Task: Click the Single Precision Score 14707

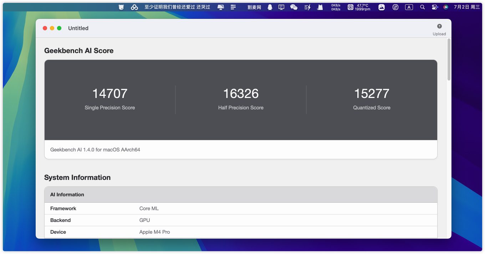Action: click(x=110, y=94)
